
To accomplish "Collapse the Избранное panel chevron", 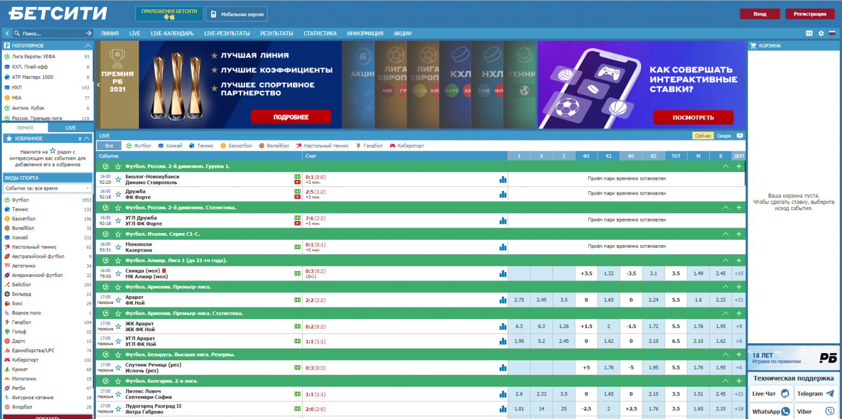I will [88, 139].
